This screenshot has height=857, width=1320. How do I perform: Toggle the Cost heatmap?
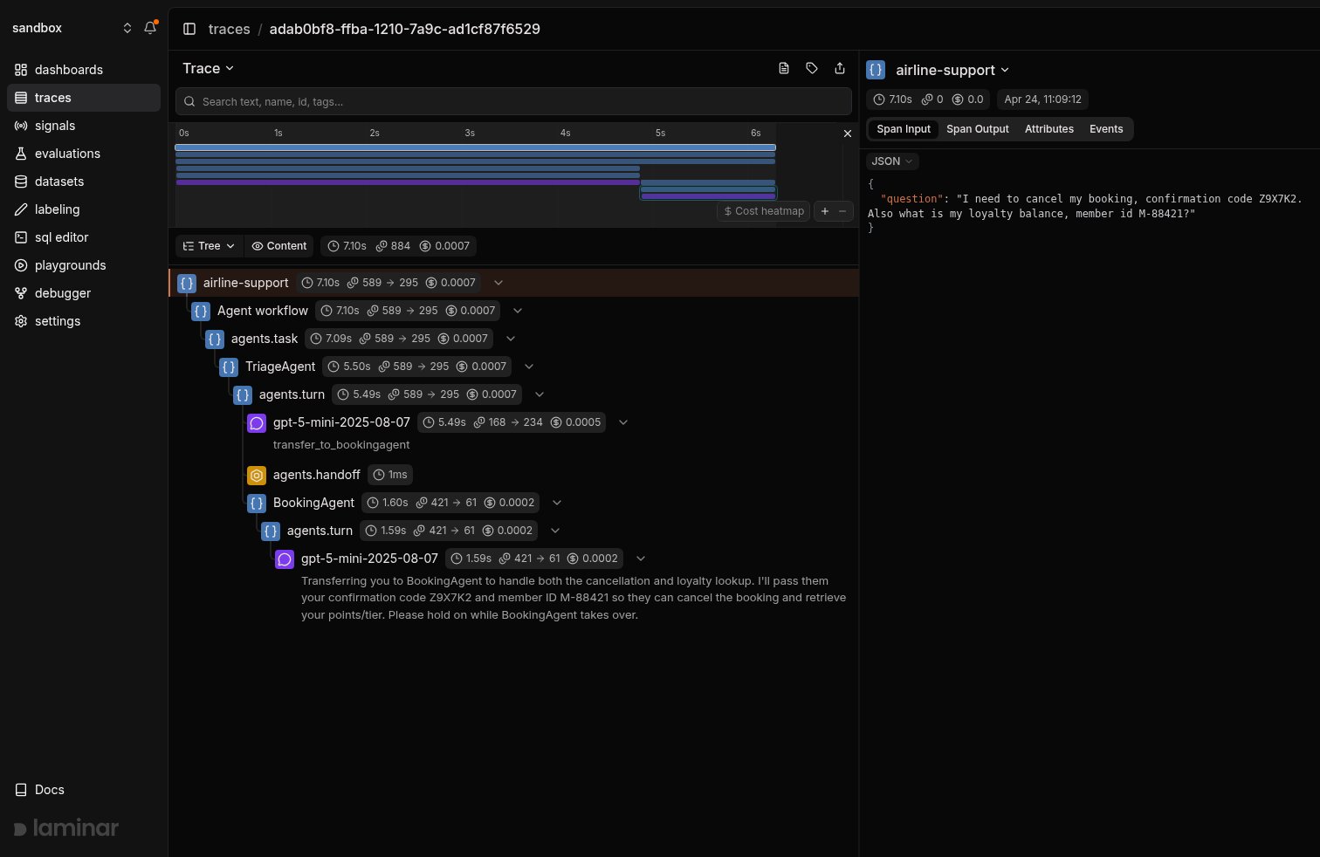click(x=764, y=211)
